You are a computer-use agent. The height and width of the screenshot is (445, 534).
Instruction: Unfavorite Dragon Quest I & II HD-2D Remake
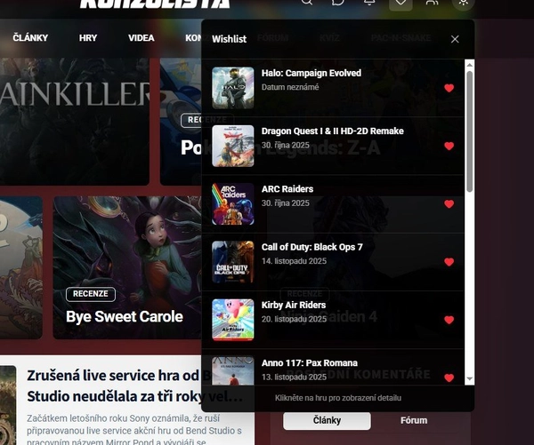point(449,146)
